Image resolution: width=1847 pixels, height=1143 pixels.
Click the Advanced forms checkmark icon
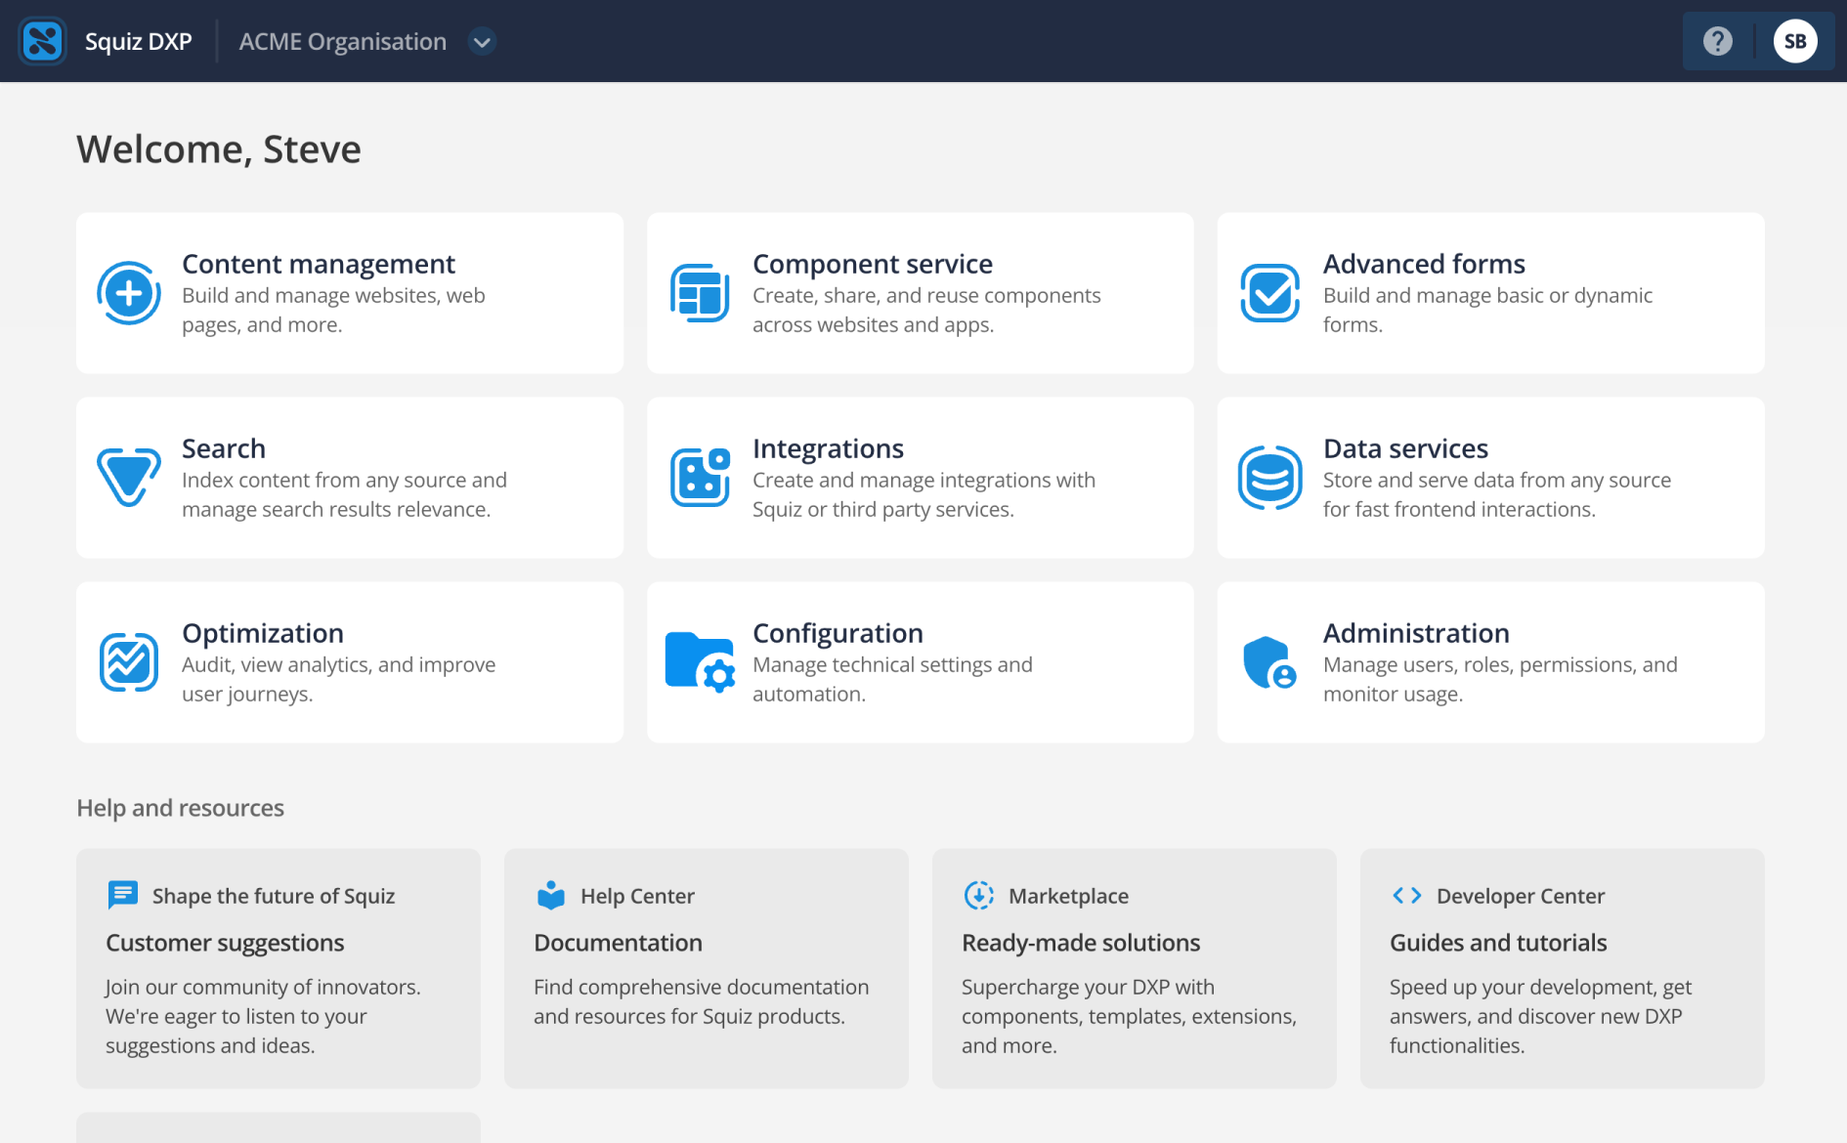(1270, 293)
